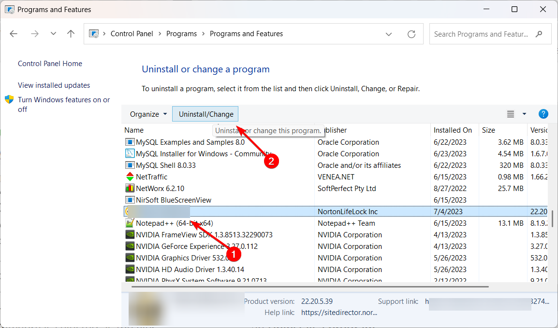Click the Back navigation arrow
The width and height of the screenshot is (558, 328).
[14, 34]
